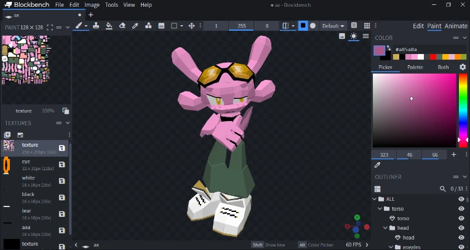Viewport: 470px width, 250px height.
Task: Choose the square brush shape
Action: (303, 26)
